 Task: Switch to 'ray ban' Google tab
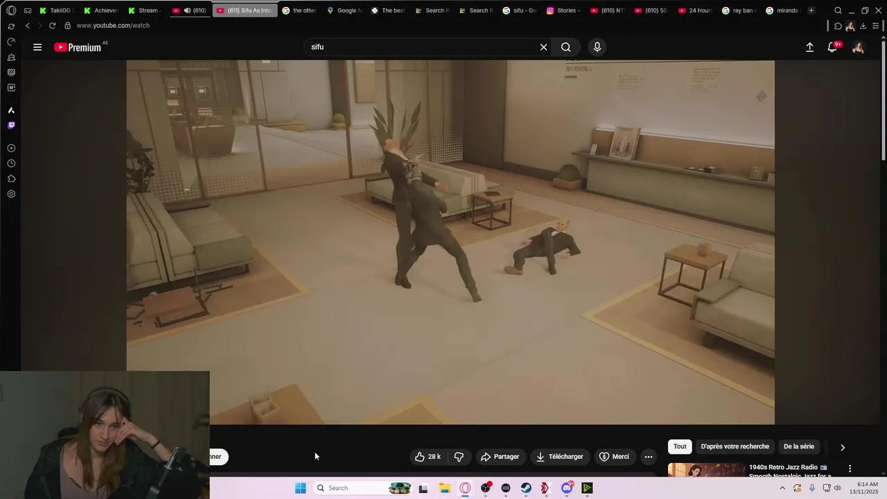(x=739, y=10)
